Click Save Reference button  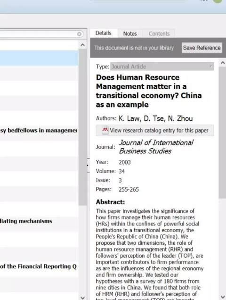(x=202, y=48)
